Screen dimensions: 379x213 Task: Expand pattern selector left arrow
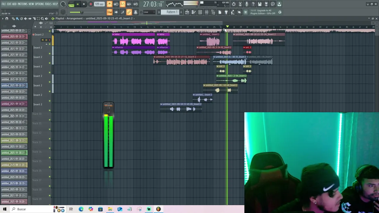tap(159, 12)
